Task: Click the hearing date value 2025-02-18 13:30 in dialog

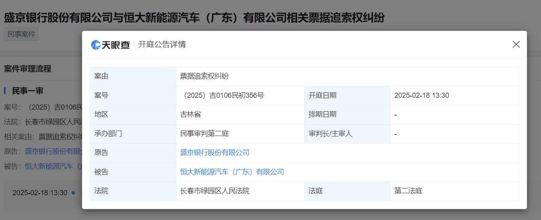Action: click(422, 95)
